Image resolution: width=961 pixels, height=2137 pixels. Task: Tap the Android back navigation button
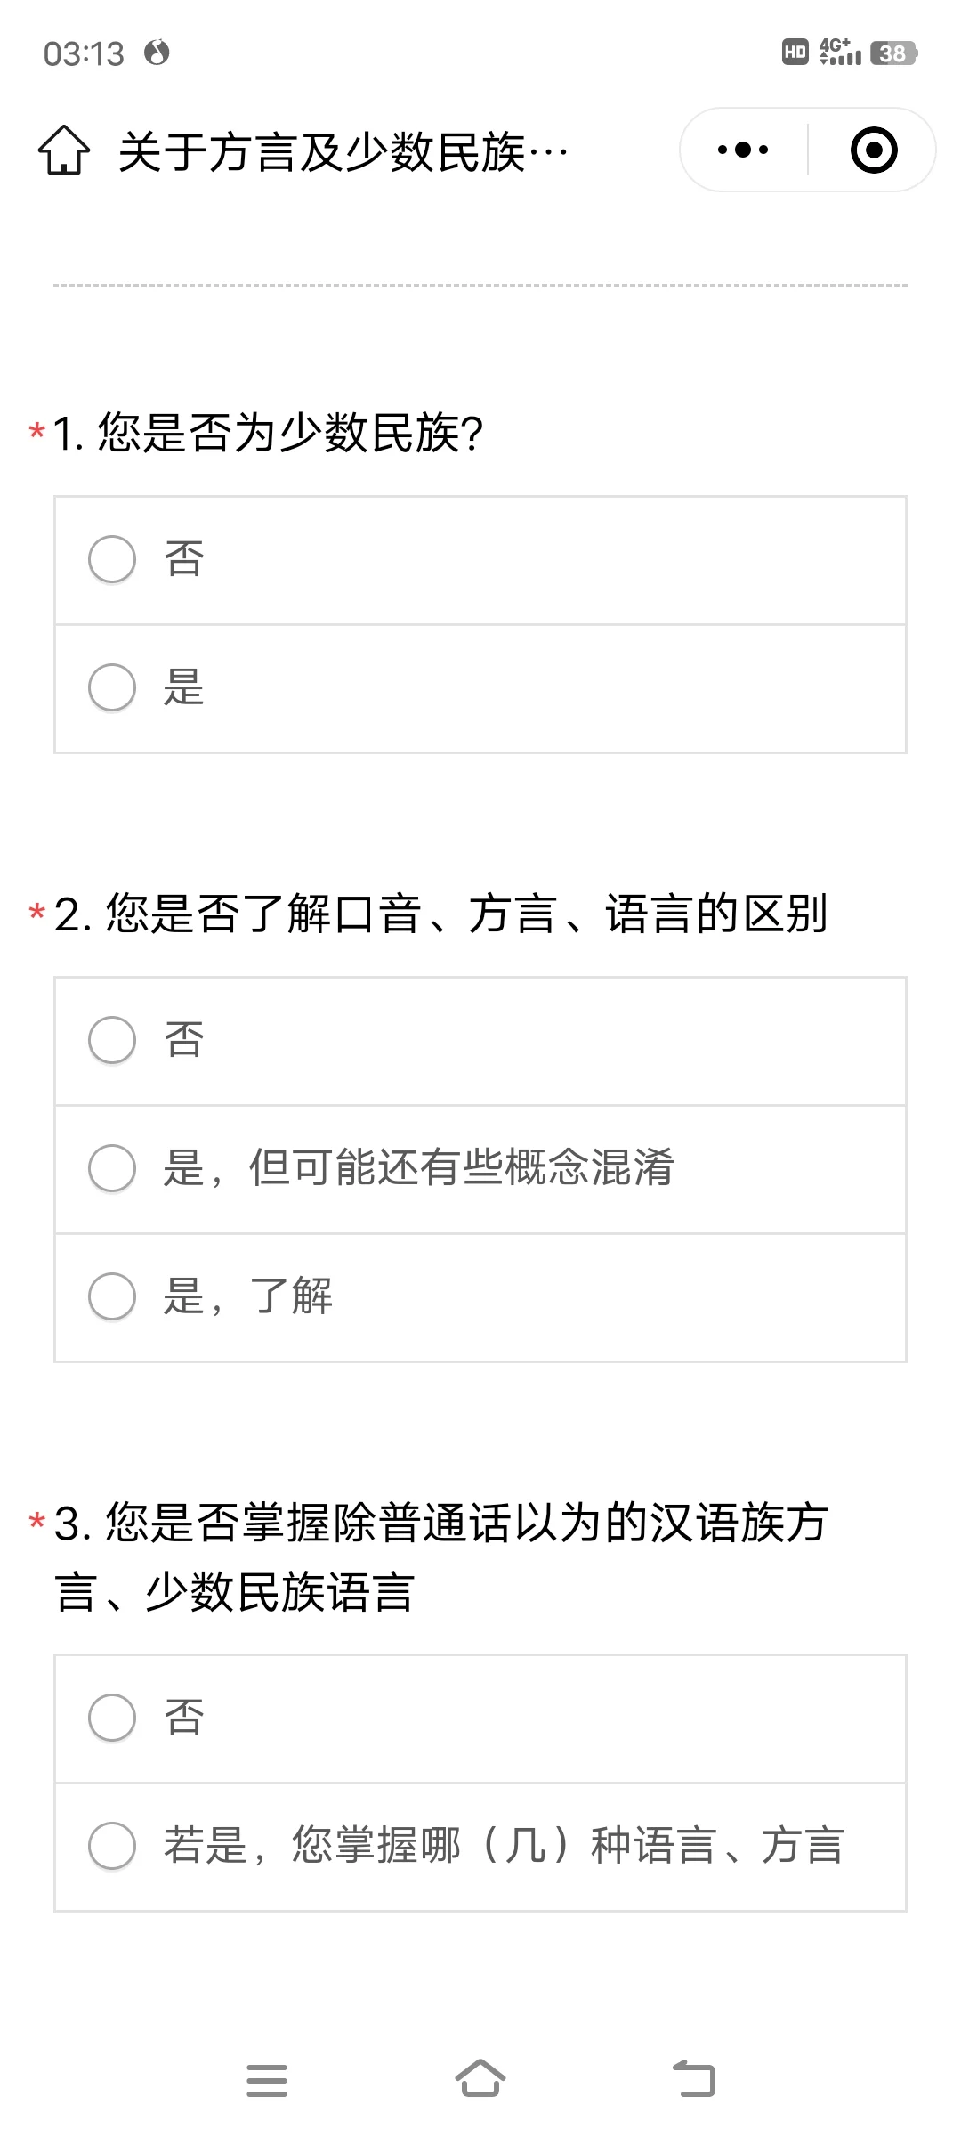[694, 2078]
